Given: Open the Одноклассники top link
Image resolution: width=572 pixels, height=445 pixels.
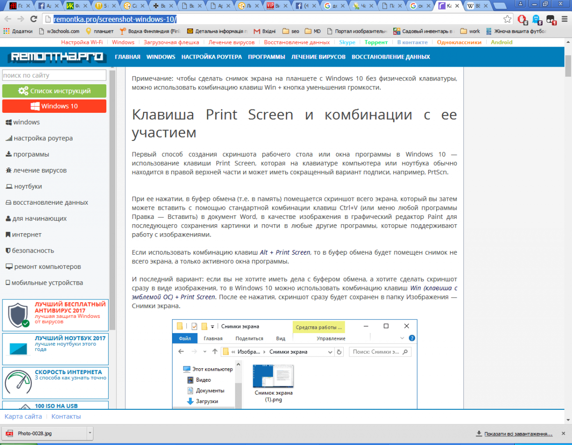Looking at the screenshot, I should [x=459, y=42].
